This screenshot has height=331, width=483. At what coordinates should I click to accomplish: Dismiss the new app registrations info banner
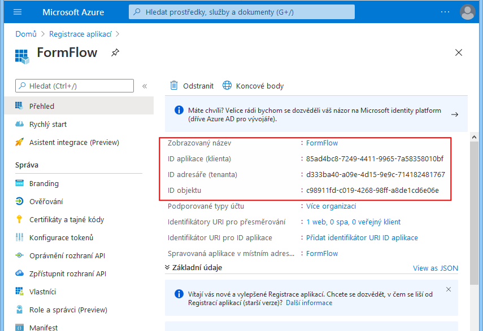[449, 289]
